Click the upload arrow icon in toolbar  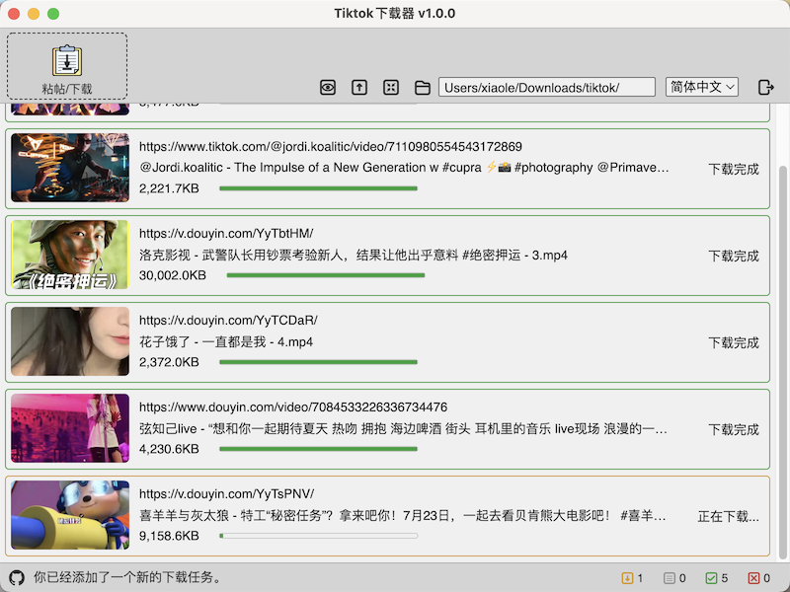pyautogui.click(x=359, y=88)
